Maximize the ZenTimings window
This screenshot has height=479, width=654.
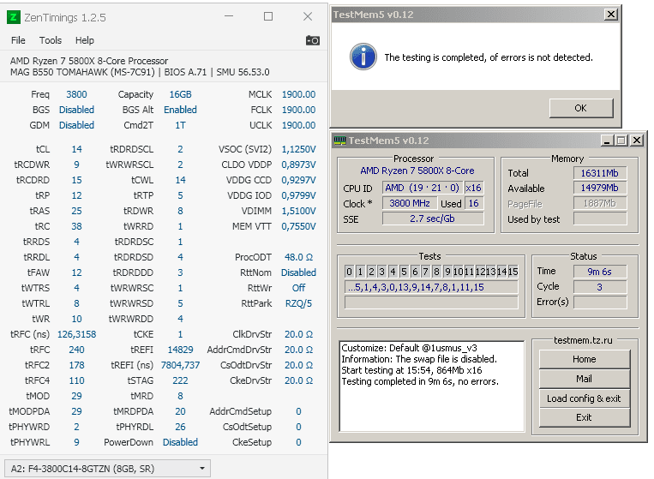[x=268, y=16]
